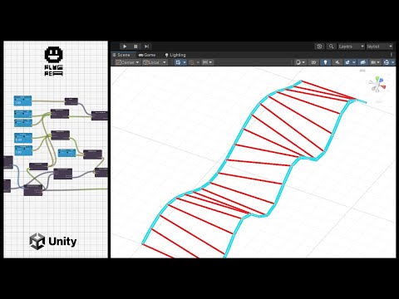This screenshot has height=299, width=399.
Task: Expand the Scene effects dropdown arrow
Action: [x=354, y=62]
